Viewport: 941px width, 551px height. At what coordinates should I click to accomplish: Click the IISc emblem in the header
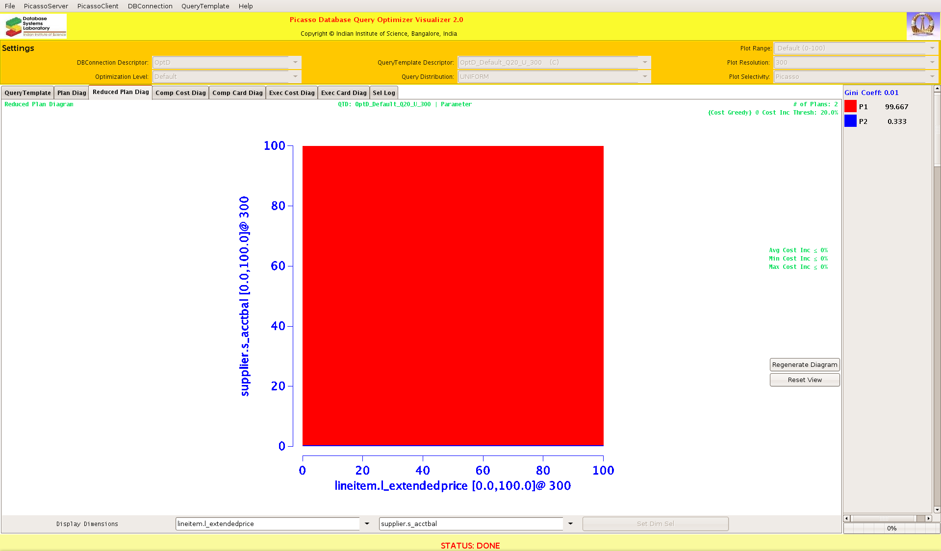coord(923,25)
